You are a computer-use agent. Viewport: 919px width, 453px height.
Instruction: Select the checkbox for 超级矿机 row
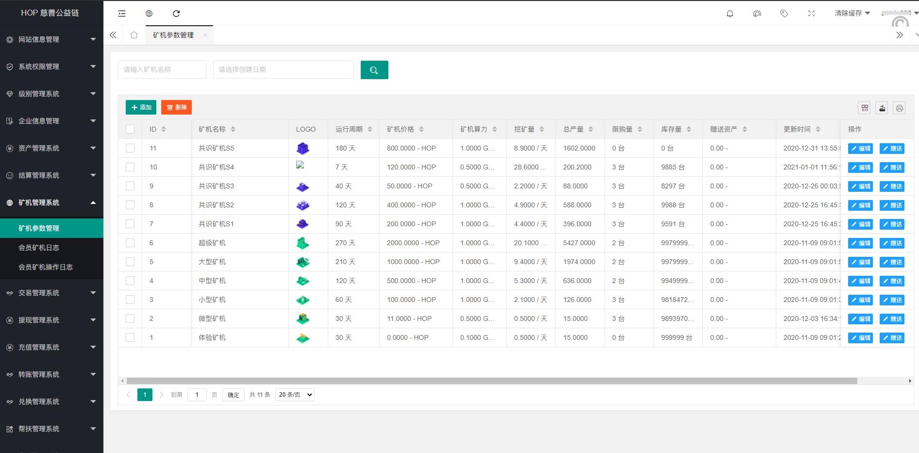point(130,243)
